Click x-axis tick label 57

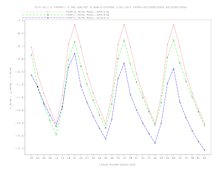point(149,158)
